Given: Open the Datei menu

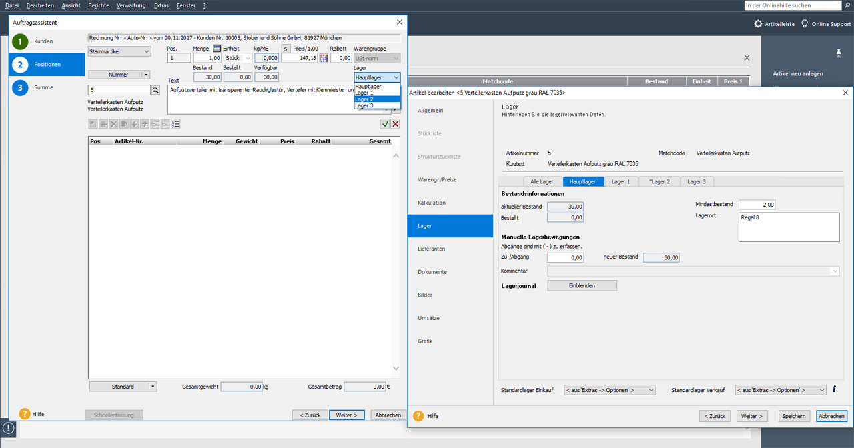Looking at the screenshot, I should (x=12, y=5).
